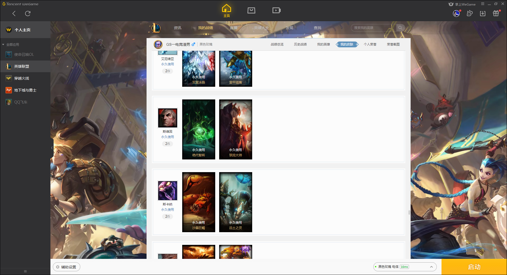Switch to 我的英雄 sub-tab
Image resolution: width=507 pixels, height=275 pixels.
click(x=323, y=44)
